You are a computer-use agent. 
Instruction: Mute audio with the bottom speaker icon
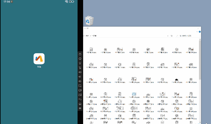tap(80, 81)
